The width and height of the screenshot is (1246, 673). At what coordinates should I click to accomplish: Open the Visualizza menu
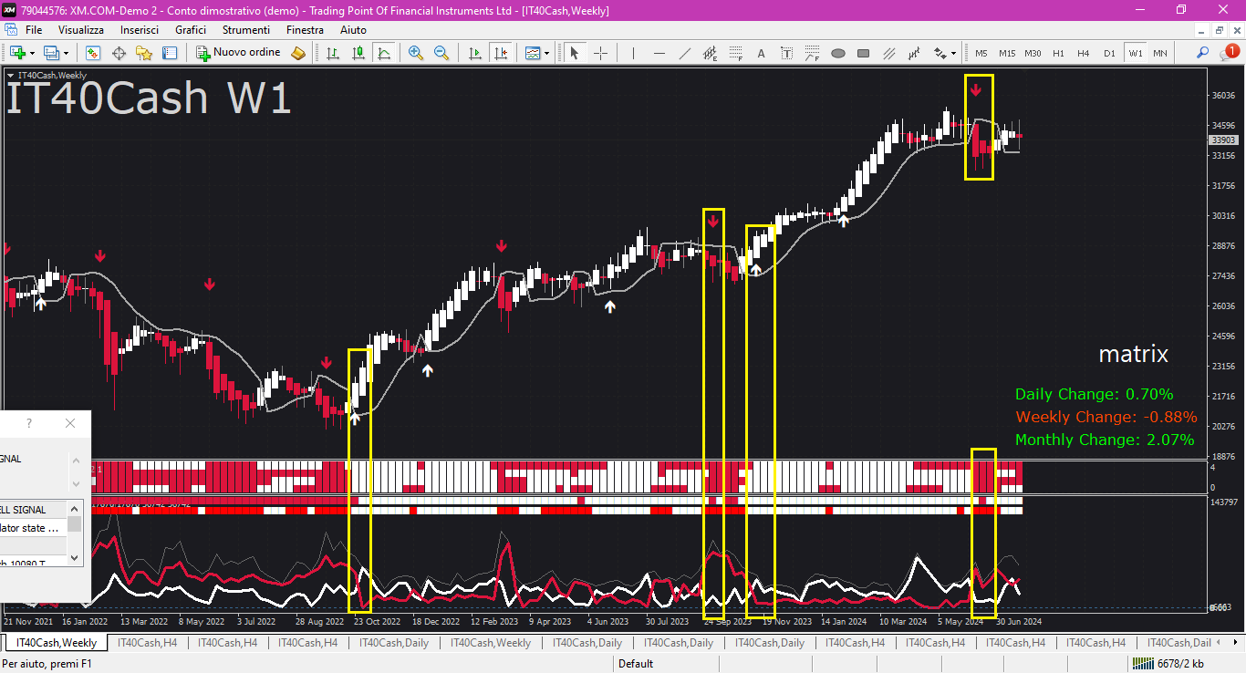tap(81, 30)
